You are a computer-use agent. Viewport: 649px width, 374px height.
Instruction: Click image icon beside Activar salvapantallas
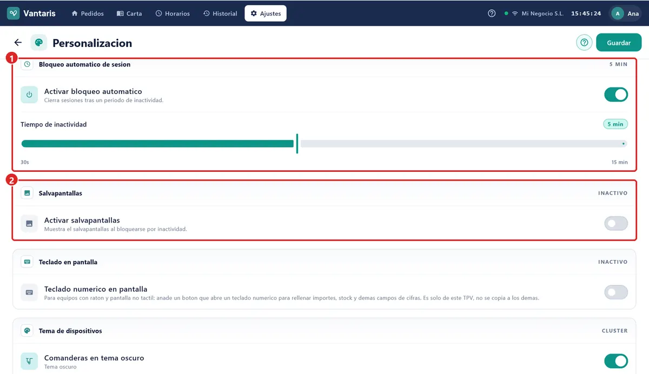(29, 223)
